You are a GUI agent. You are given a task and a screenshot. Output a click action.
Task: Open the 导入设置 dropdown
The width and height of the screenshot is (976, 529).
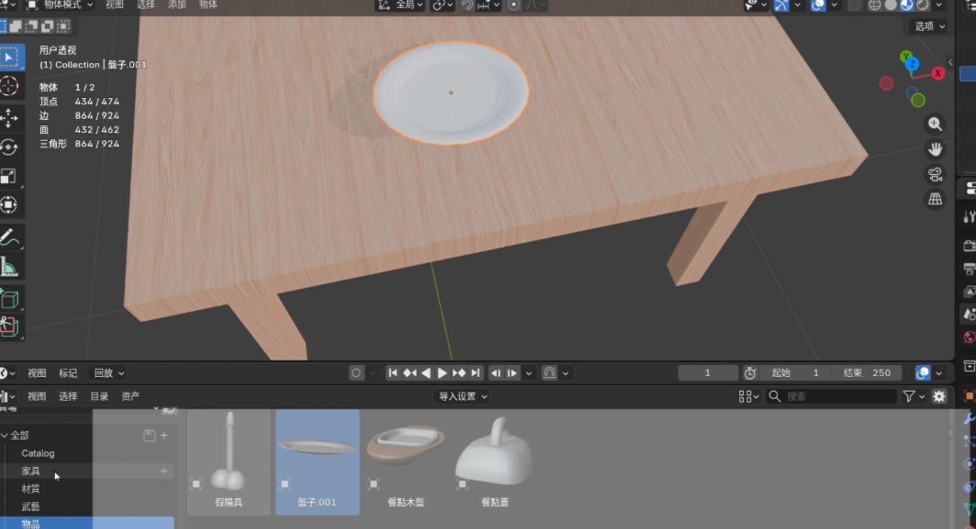(462, 396)
